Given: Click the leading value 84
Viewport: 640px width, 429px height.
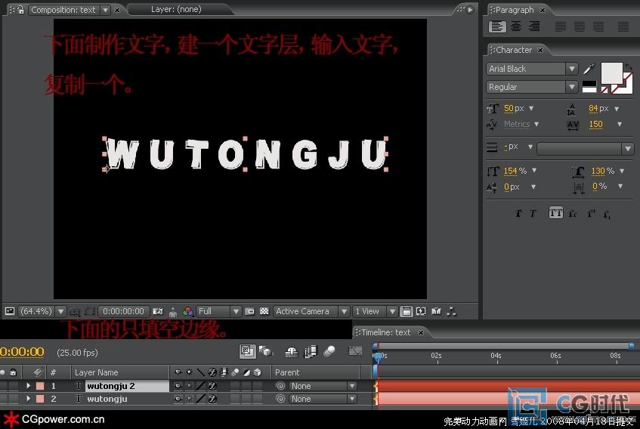Looking at the screenshot, I should [593, 109].
